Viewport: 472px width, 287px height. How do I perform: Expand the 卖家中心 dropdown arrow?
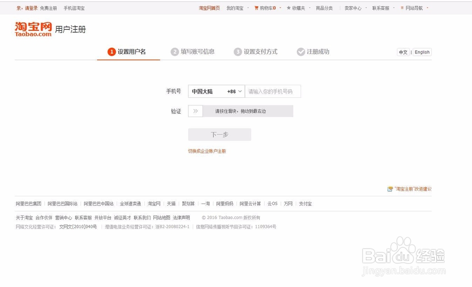click(366, 8)
